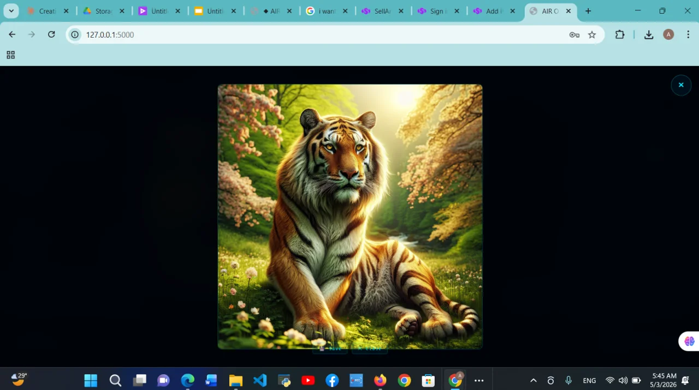View site information for 127.0.0.1

(x=75, y=34)
